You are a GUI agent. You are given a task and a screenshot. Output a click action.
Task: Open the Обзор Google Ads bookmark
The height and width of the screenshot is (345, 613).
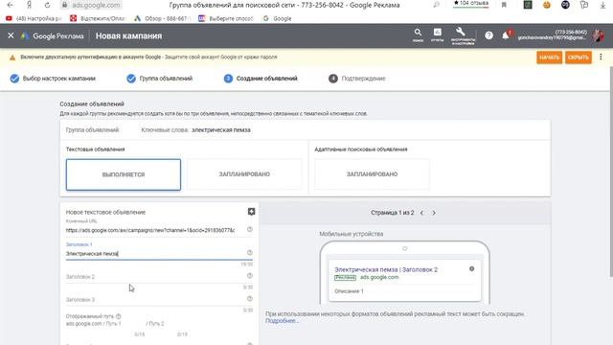click(x=162, y=18)
